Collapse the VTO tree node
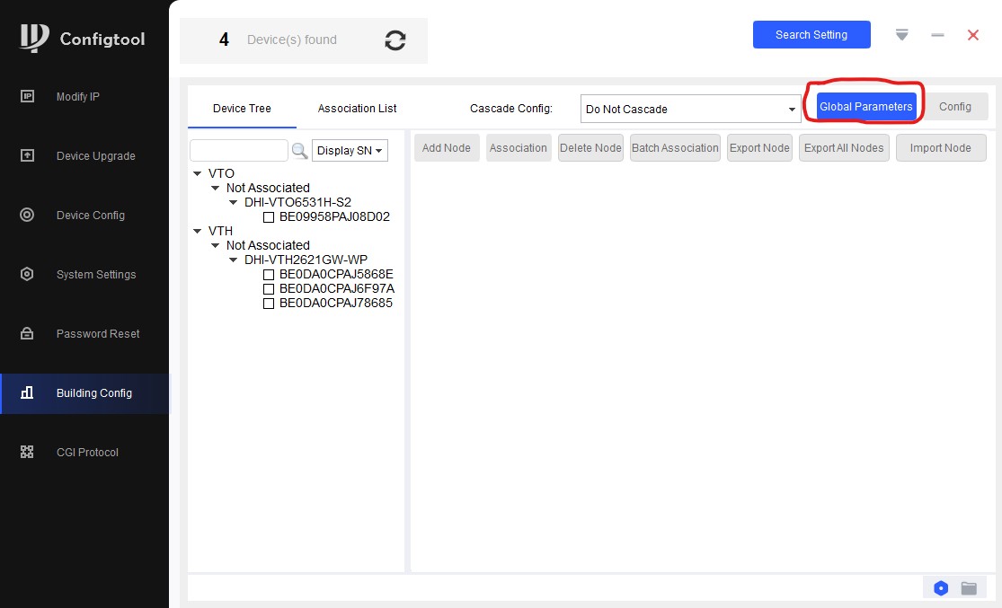The height and width of the screenshot is (608, 1002). (x=198, y=174)
